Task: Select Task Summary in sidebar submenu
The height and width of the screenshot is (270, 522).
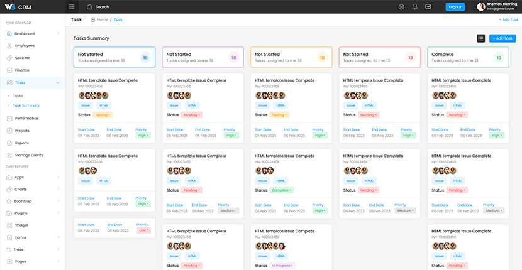Action: [x=26, y=105]
